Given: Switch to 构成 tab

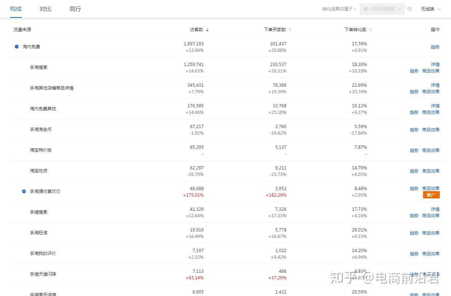Looking at the screenshot, I should click(16, 9).
